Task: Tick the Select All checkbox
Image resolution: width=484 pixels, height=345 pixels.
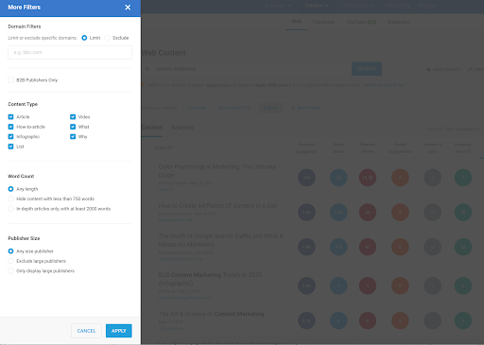Action: (x=148, y=147)
